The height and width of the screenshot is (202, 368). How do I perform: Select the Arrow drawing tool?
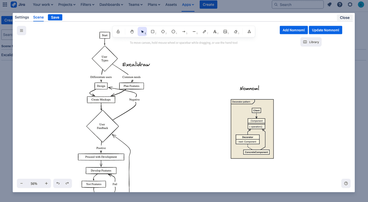(184, 32)
